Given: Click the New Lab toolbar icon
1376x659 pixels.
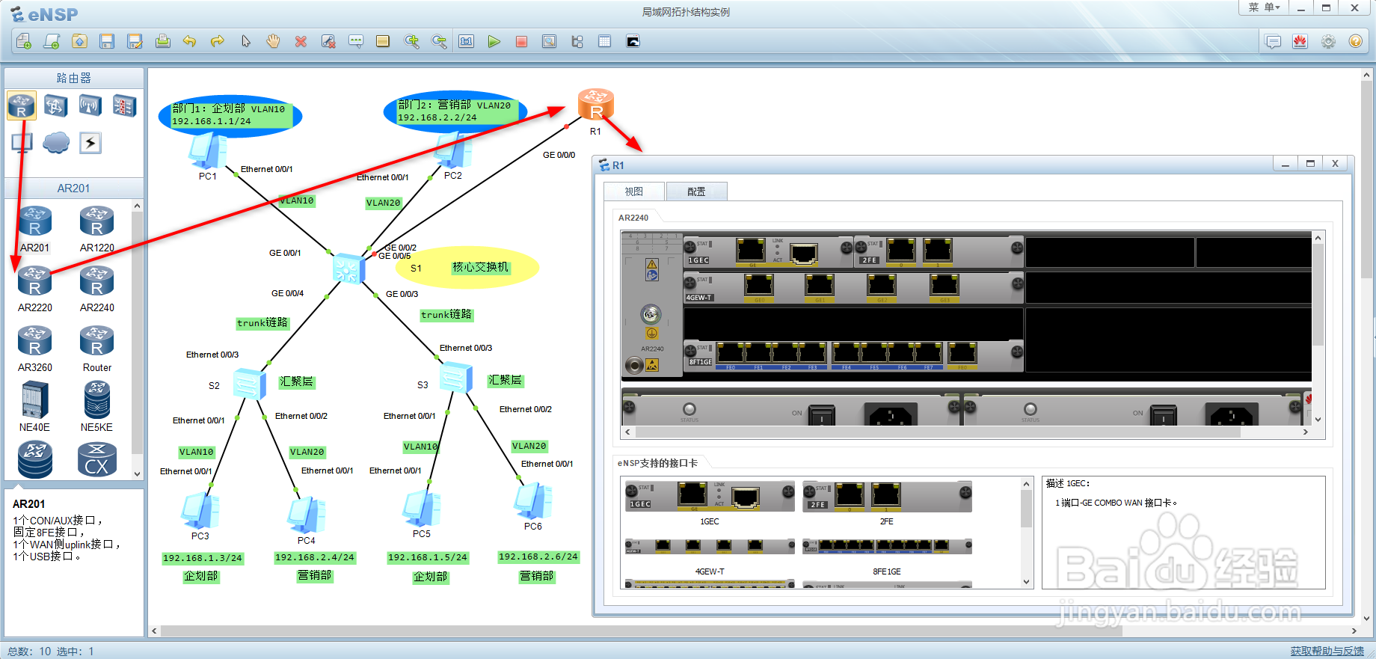Looking at the screenshot, I should pos(52,41).
